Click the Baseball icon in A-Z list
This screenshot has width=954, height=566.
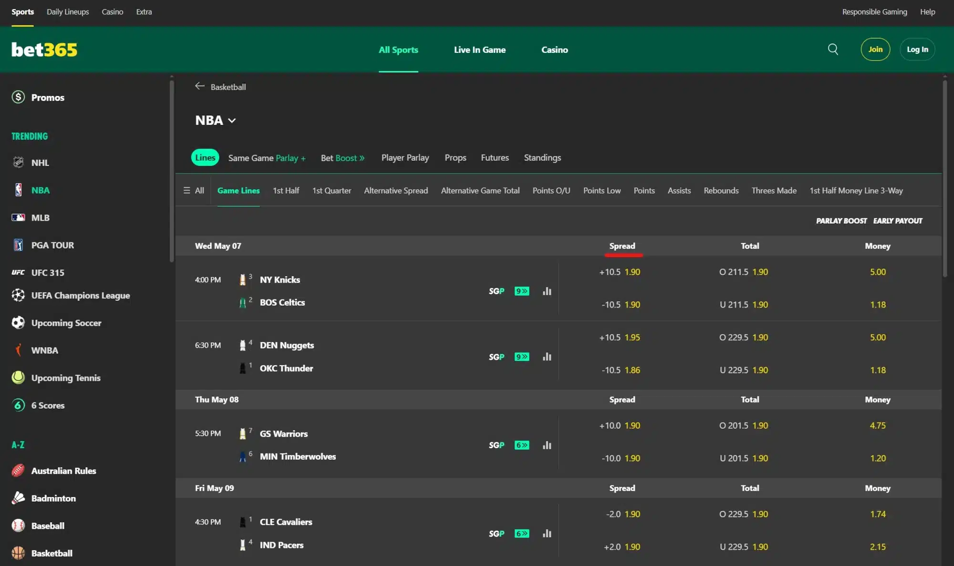click(x=18, y=525)
